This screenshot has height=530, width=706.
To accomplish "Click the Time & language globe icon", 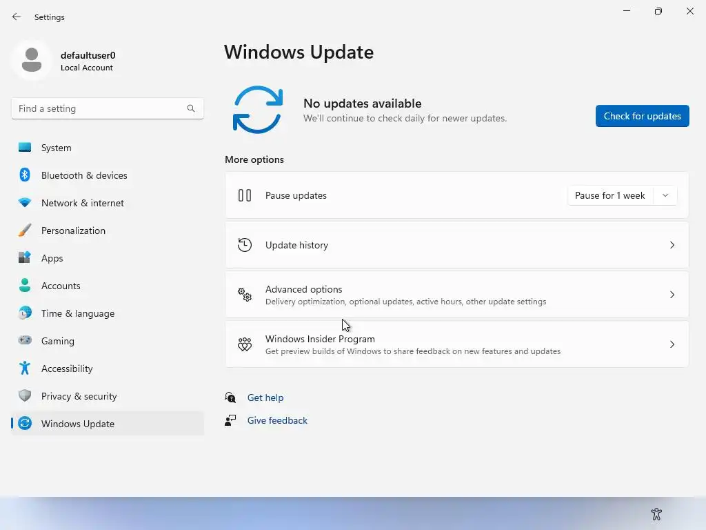I will pos(25,313).
